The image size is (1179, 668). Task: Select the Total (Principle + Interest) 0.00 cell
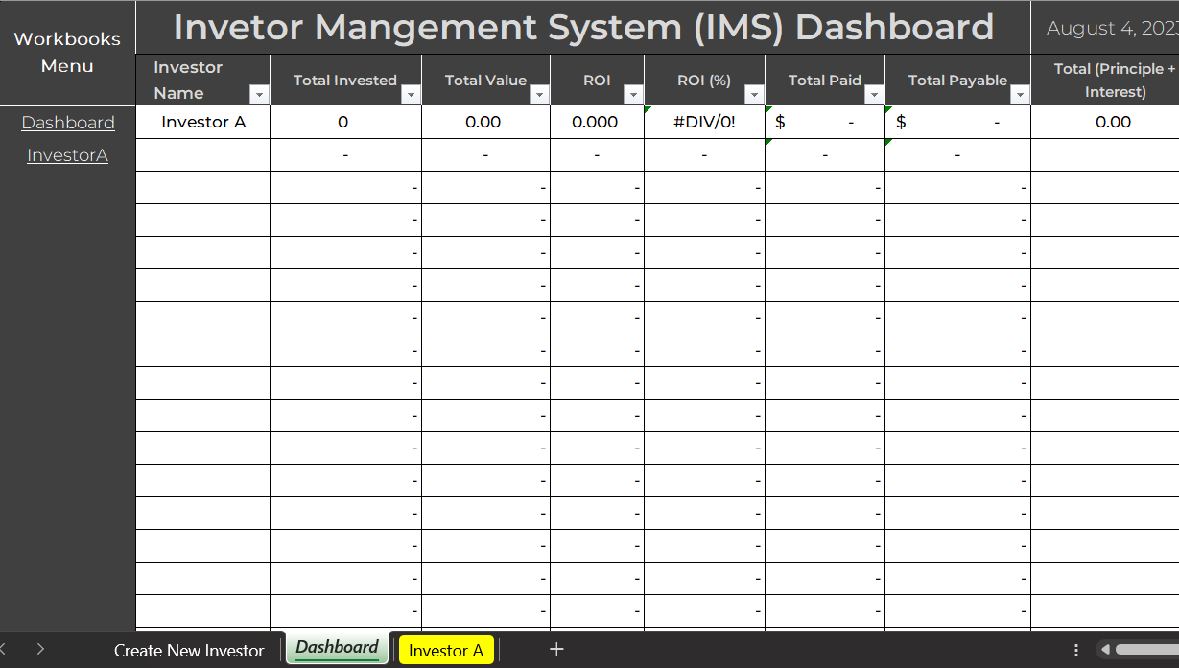[x=1105, y=123]
